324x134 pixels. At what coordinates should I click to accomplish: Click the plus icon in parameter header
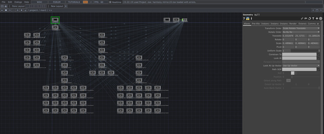(x=317, y=18)
